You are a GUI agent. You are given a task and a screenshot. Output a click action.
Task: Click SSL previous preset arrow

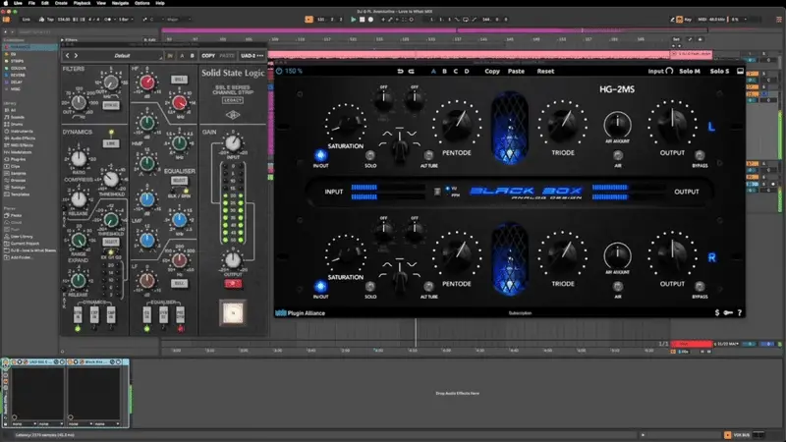point(68,56)
